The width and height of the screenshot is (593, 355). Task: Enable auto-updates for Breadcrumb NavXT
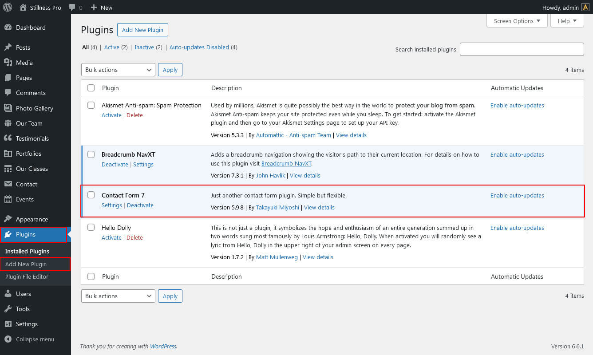[x=517, y=154]
